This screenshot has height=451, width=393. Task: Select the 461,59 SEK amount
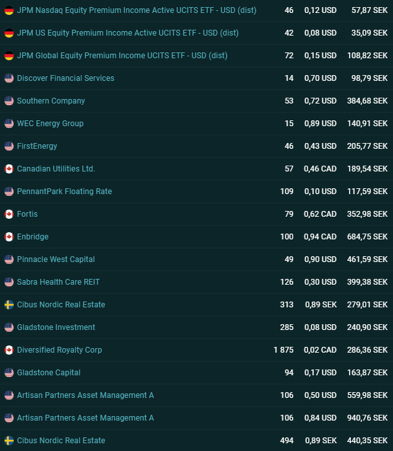click(x=367, y=259)
